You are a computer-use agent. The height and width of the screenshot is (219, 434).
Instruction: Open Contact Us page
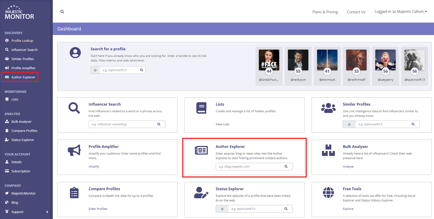(356, 12)
